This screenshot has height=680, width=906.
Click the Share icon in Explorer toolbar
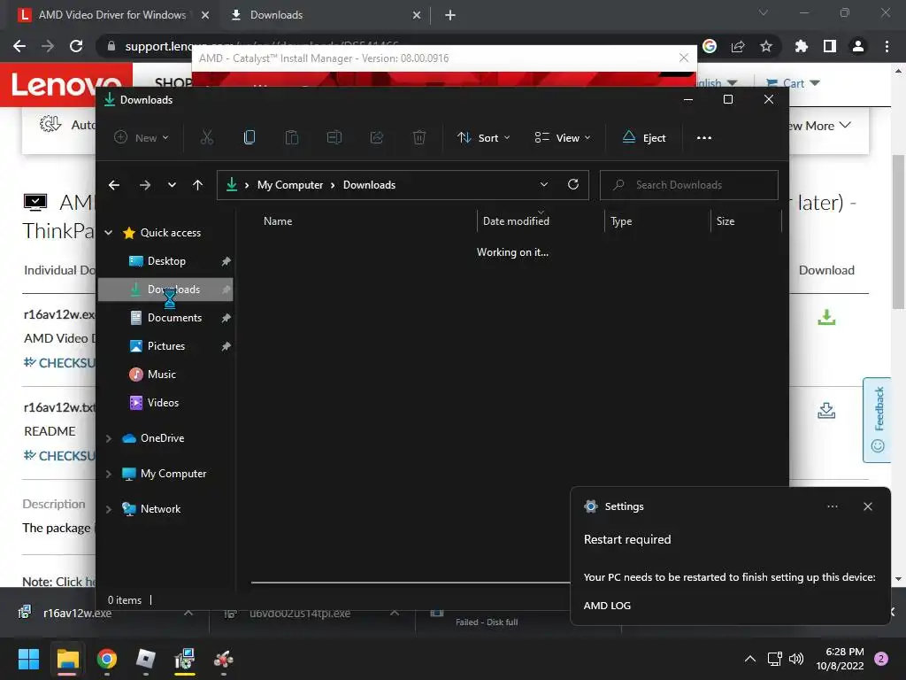tap(377, 137)
